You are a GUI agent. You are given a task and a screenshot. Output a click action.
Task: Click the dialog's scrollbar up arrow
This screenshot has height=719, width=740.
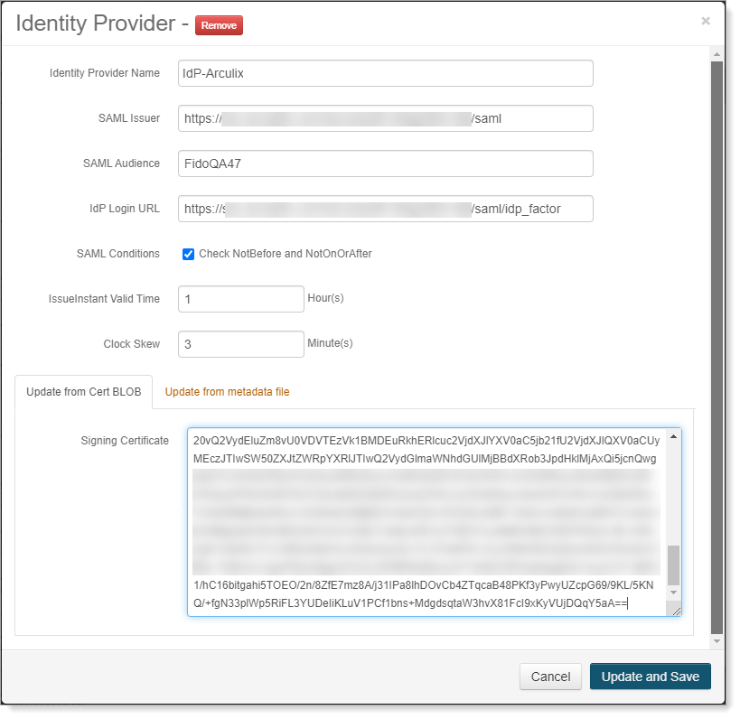point(717,55)
